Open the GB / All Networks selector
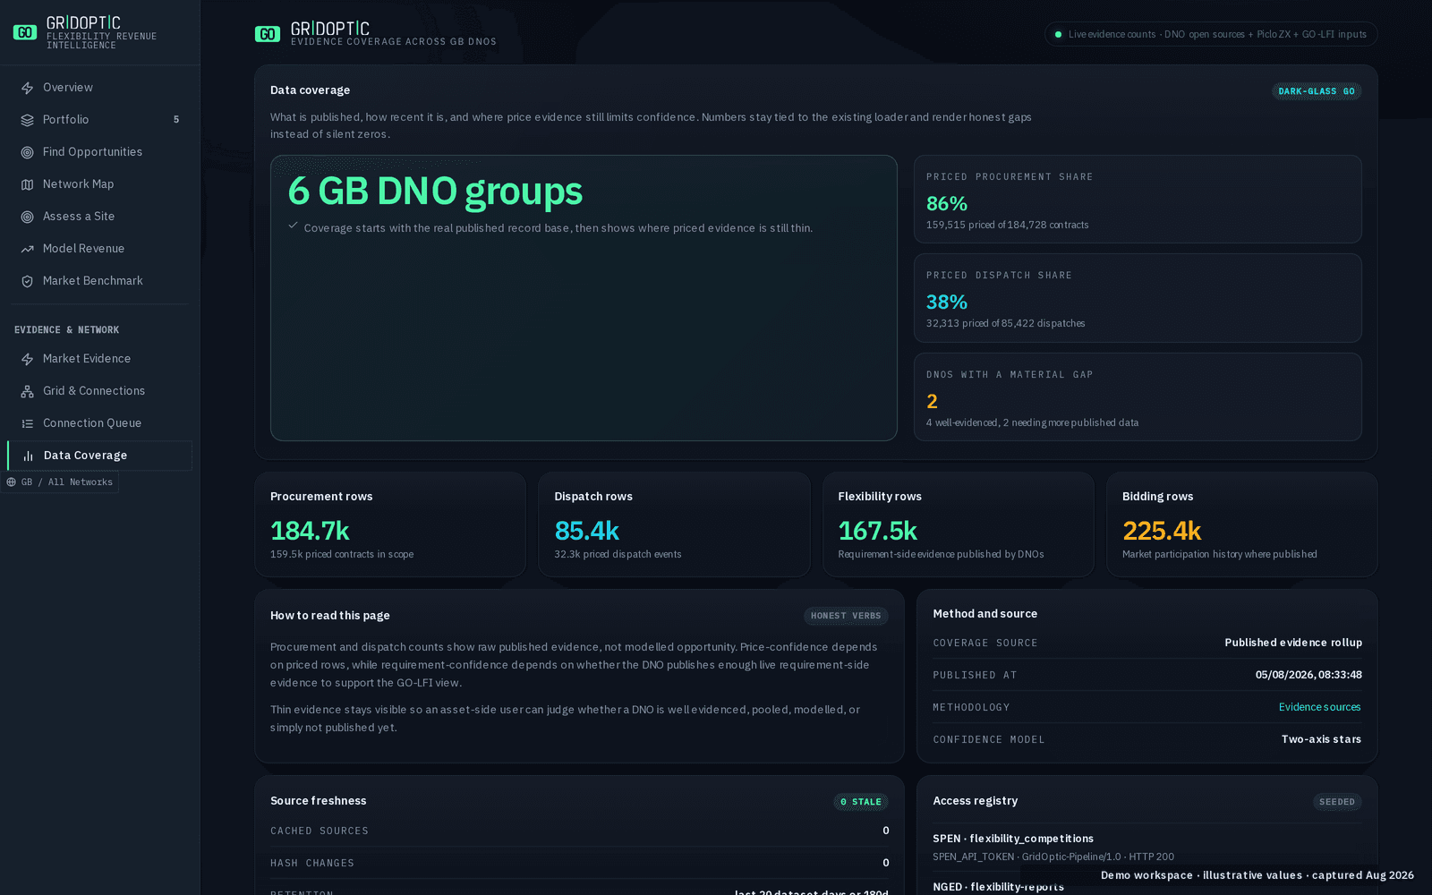This screenshot has width=1432, height=895. (59, 482)
